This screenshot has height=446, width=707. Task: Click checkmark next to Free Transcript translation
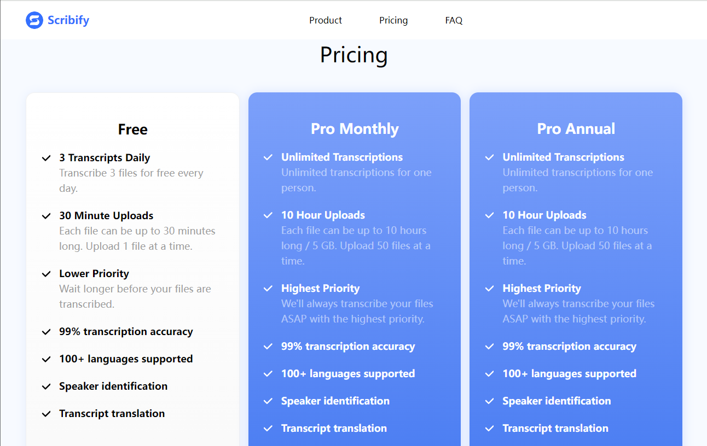(x=47, y=414)
